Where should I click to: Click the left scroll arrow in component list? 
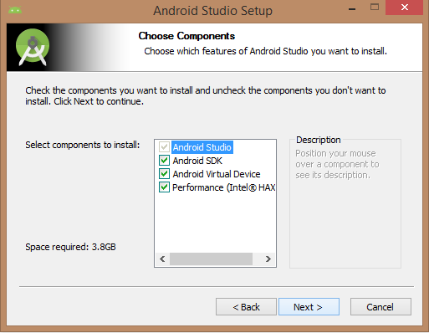click(x=162, y=259)
